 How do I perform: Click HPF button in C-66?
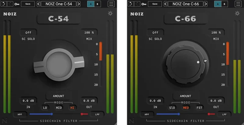point(147,115)
